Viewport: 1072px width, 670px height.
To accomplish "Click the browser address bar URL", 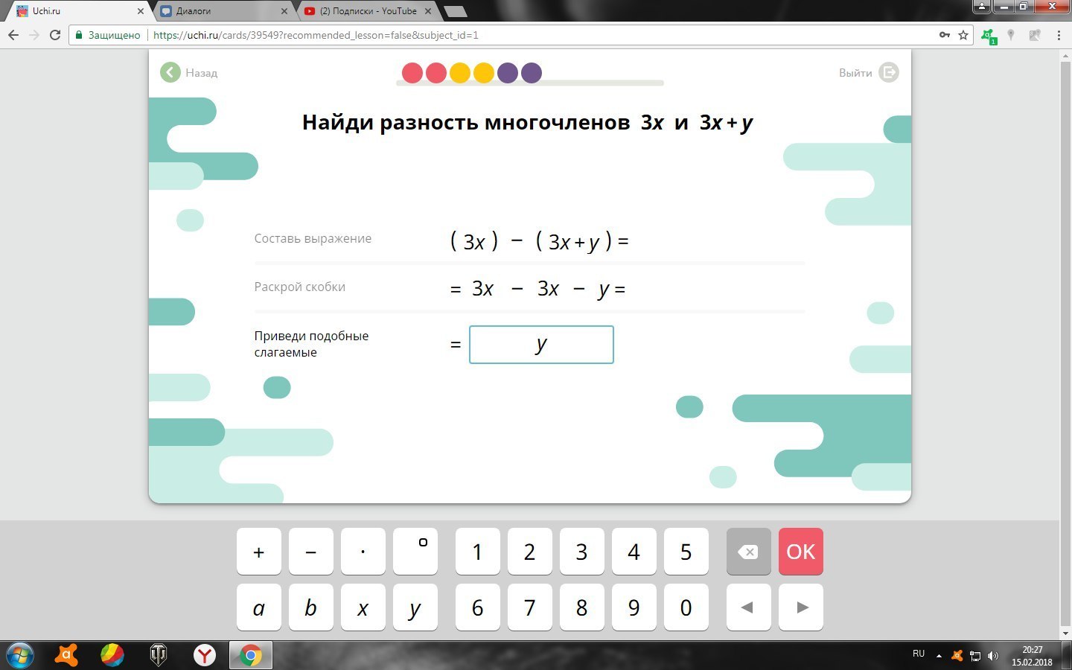I will click(316, 35).
